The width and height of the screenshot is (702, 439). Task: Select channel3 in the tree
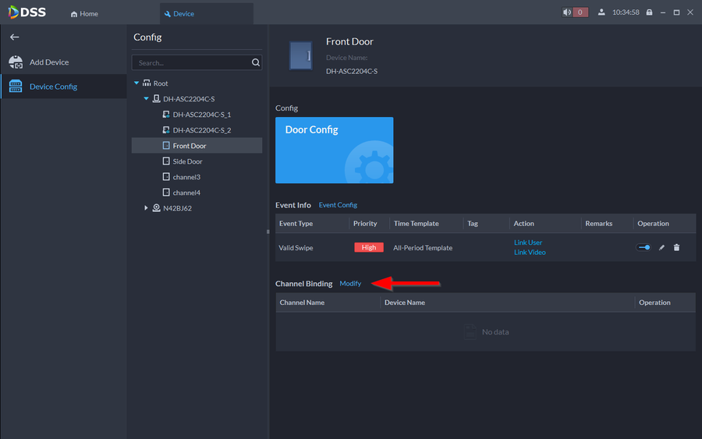pos(186,177)
